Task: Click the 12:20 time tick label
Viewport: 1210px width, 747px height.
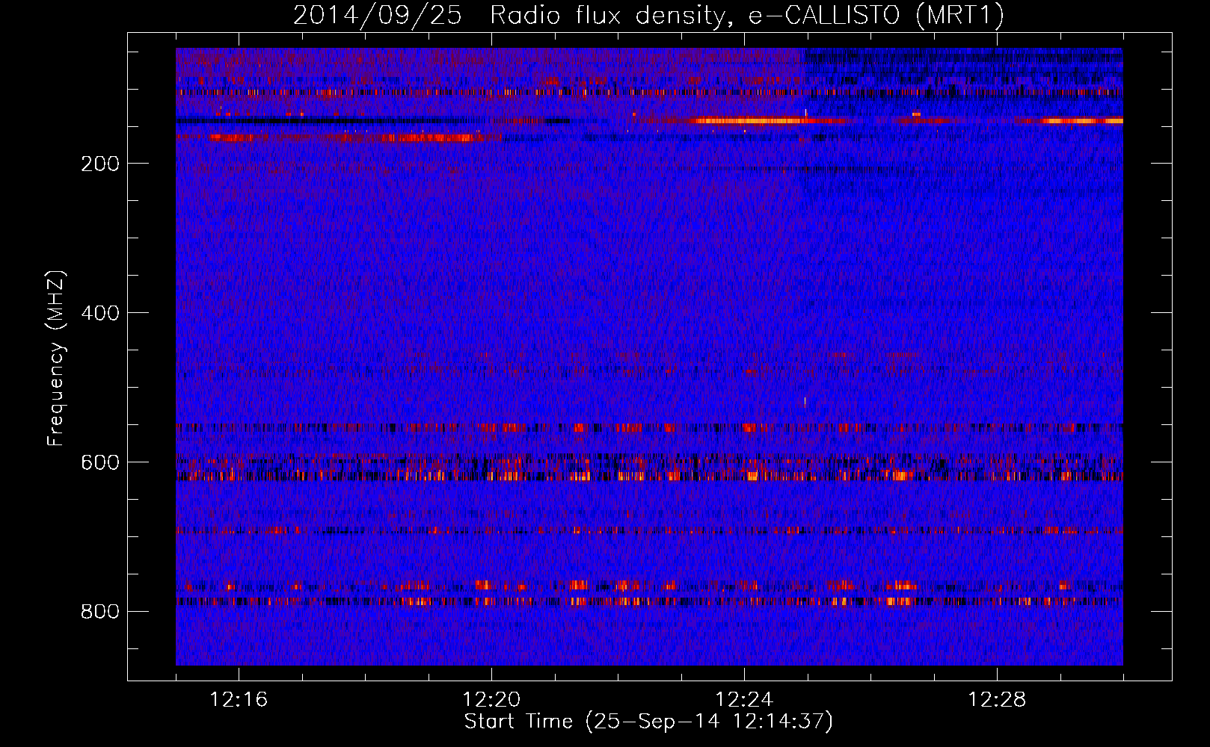Action: coord(491,700)
